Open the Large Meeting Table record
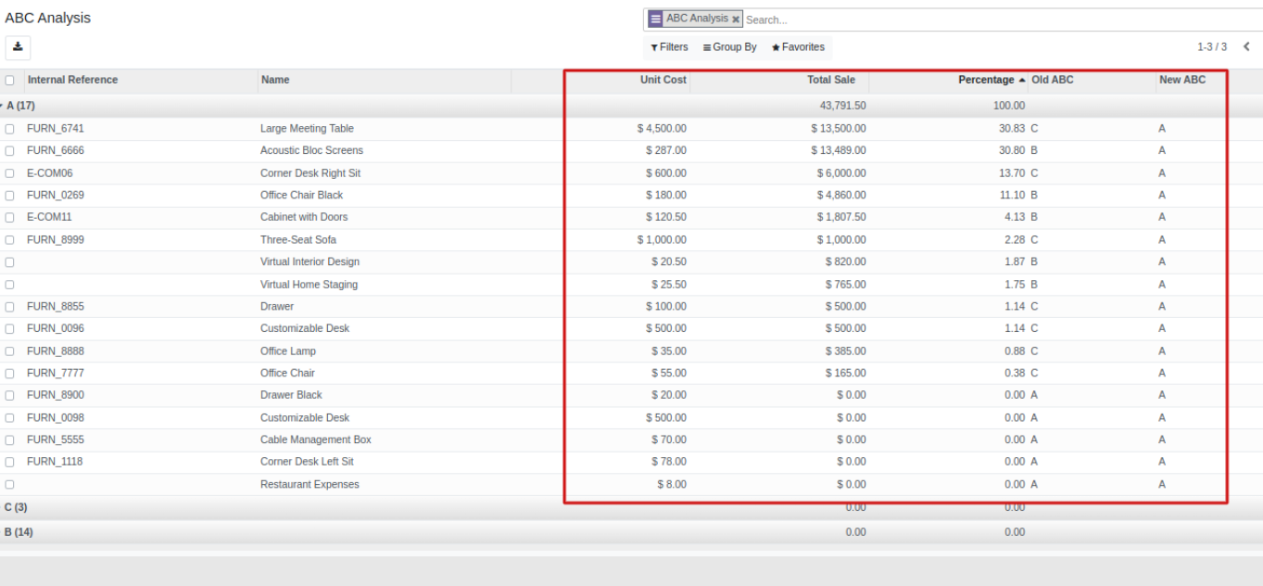 pos(307,129)
